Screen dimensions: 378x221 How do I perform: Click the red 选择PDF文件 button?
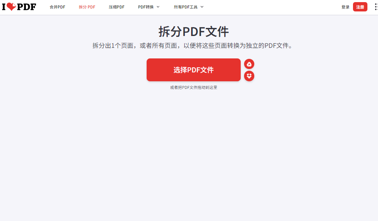click(x=194, y=70)
